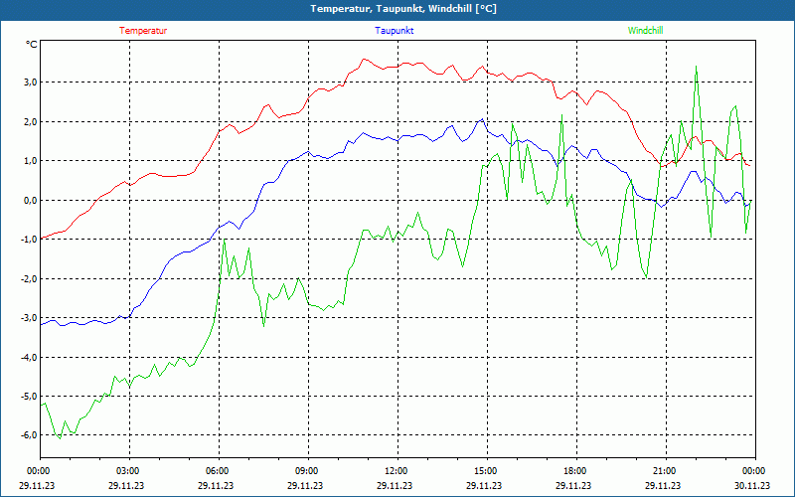Click the -2,0 y-axis value
The image size is (795, 497).
coord(29,279)
